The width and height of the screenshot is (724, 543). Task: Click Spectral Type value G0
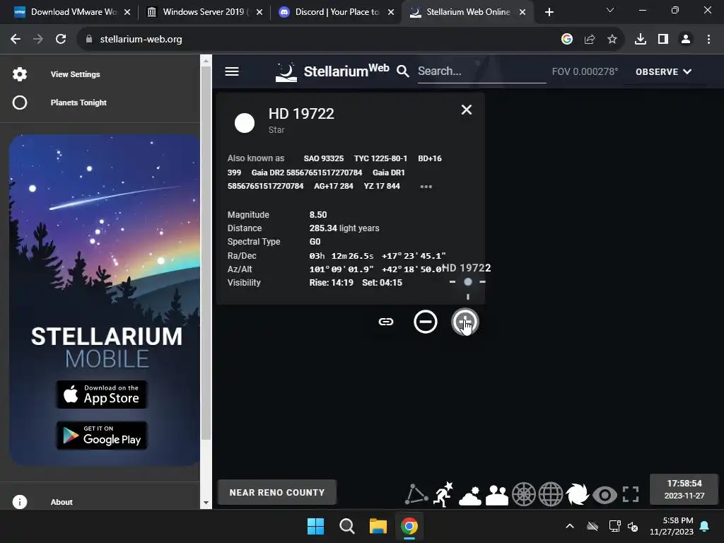coord(315,242)
